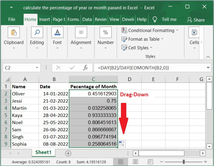
Task: Click the Insert Function fx icon
Action: click(86, 68)
